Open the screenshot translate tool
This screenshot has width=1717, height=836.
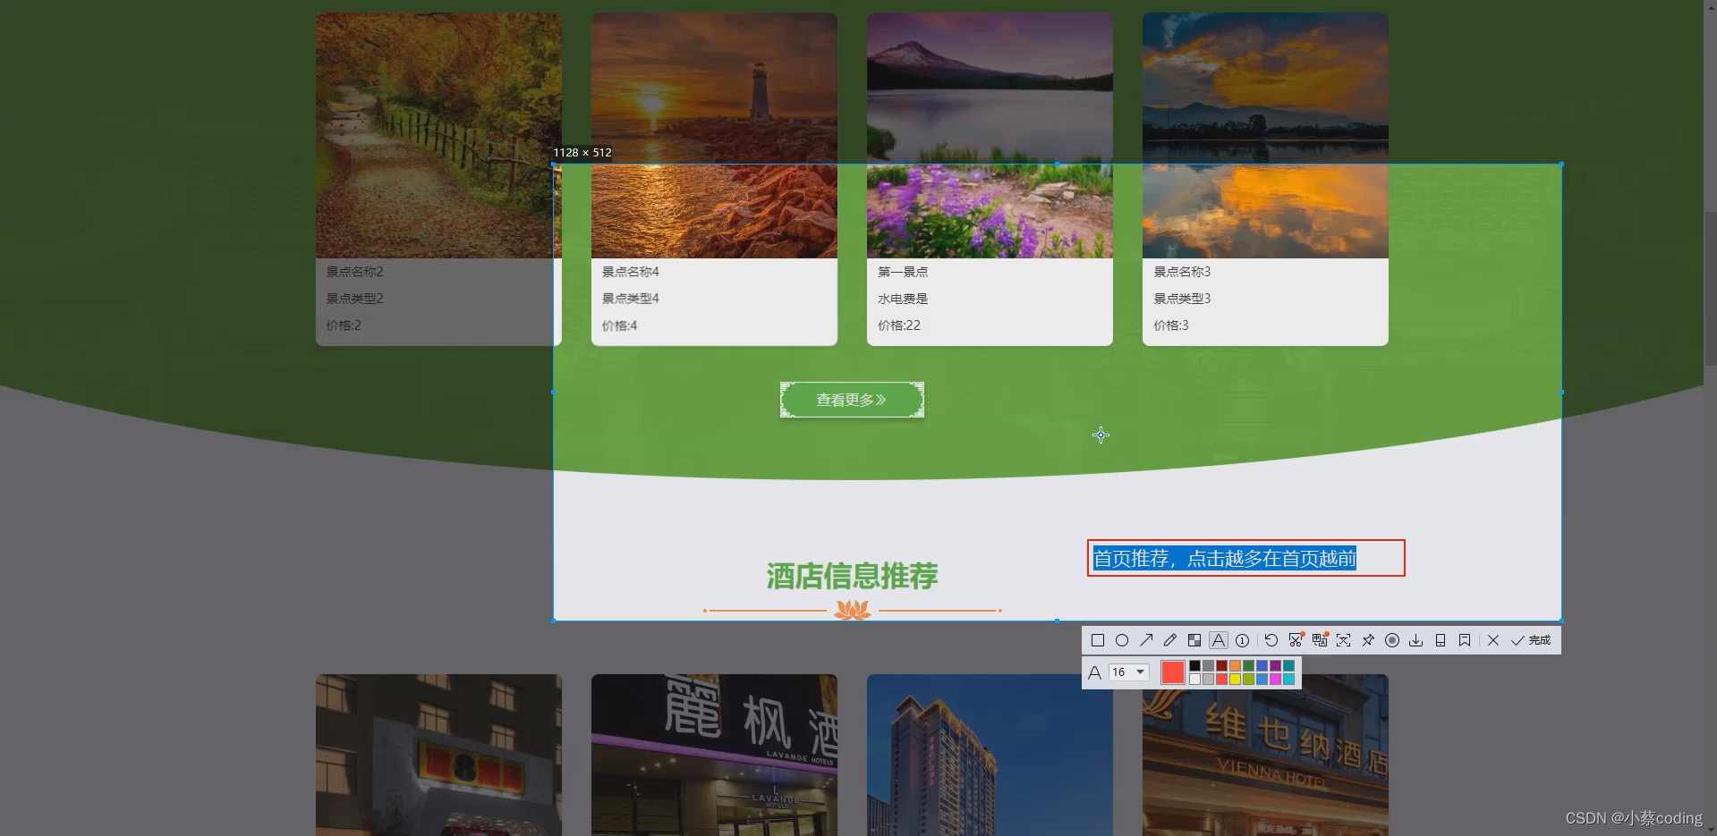pyautogui.click(x=1320, y=640)
